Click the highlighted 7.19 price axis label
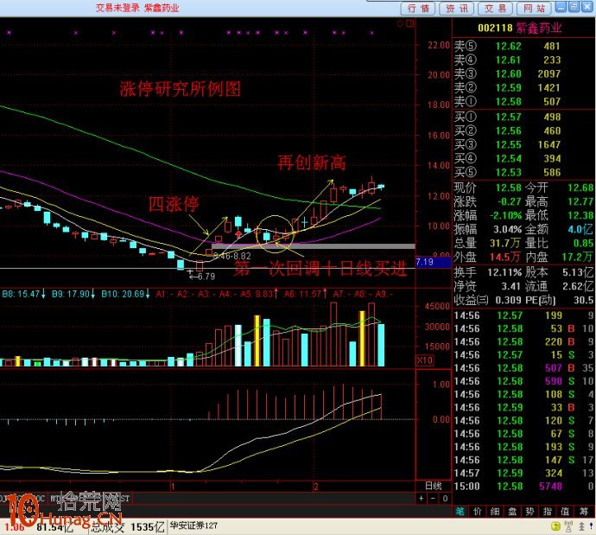The width and height of the screenshot is (596, 535). 434,262
